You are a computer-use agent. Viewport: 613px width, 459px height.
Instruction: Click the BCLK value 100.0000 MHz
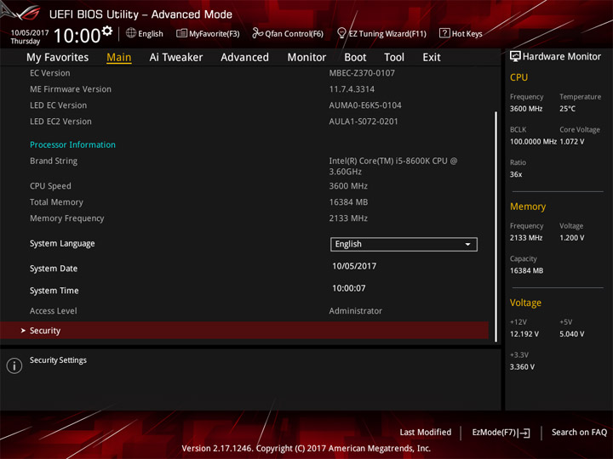pyautogui.click(x=533, y=142)
